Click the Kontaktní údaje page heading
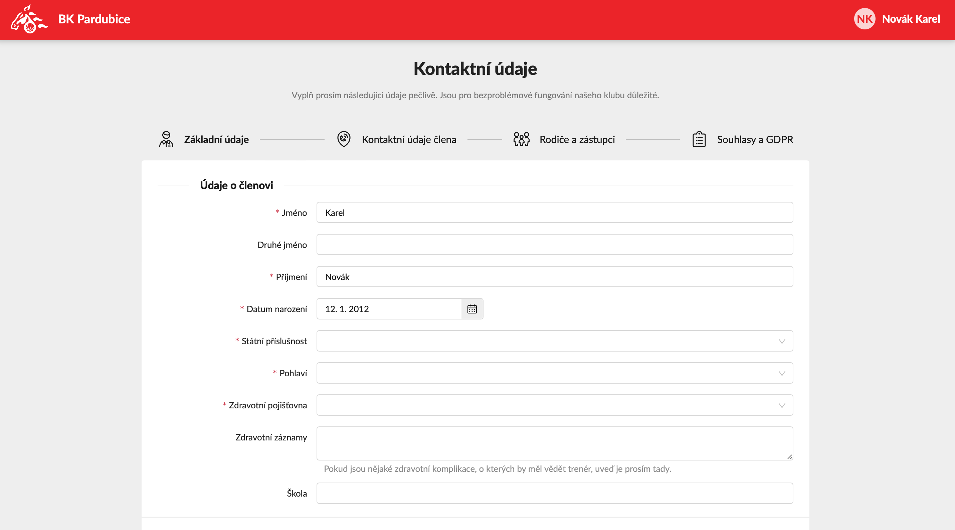955x530 pixels. coord(475,69)
